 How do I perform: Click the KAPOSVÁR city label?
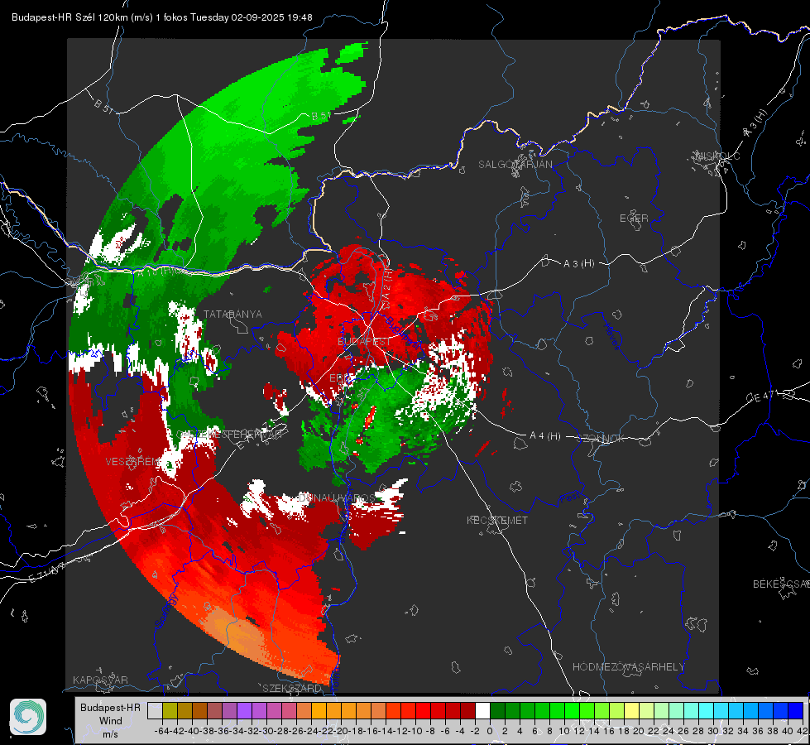coord(100,680)
